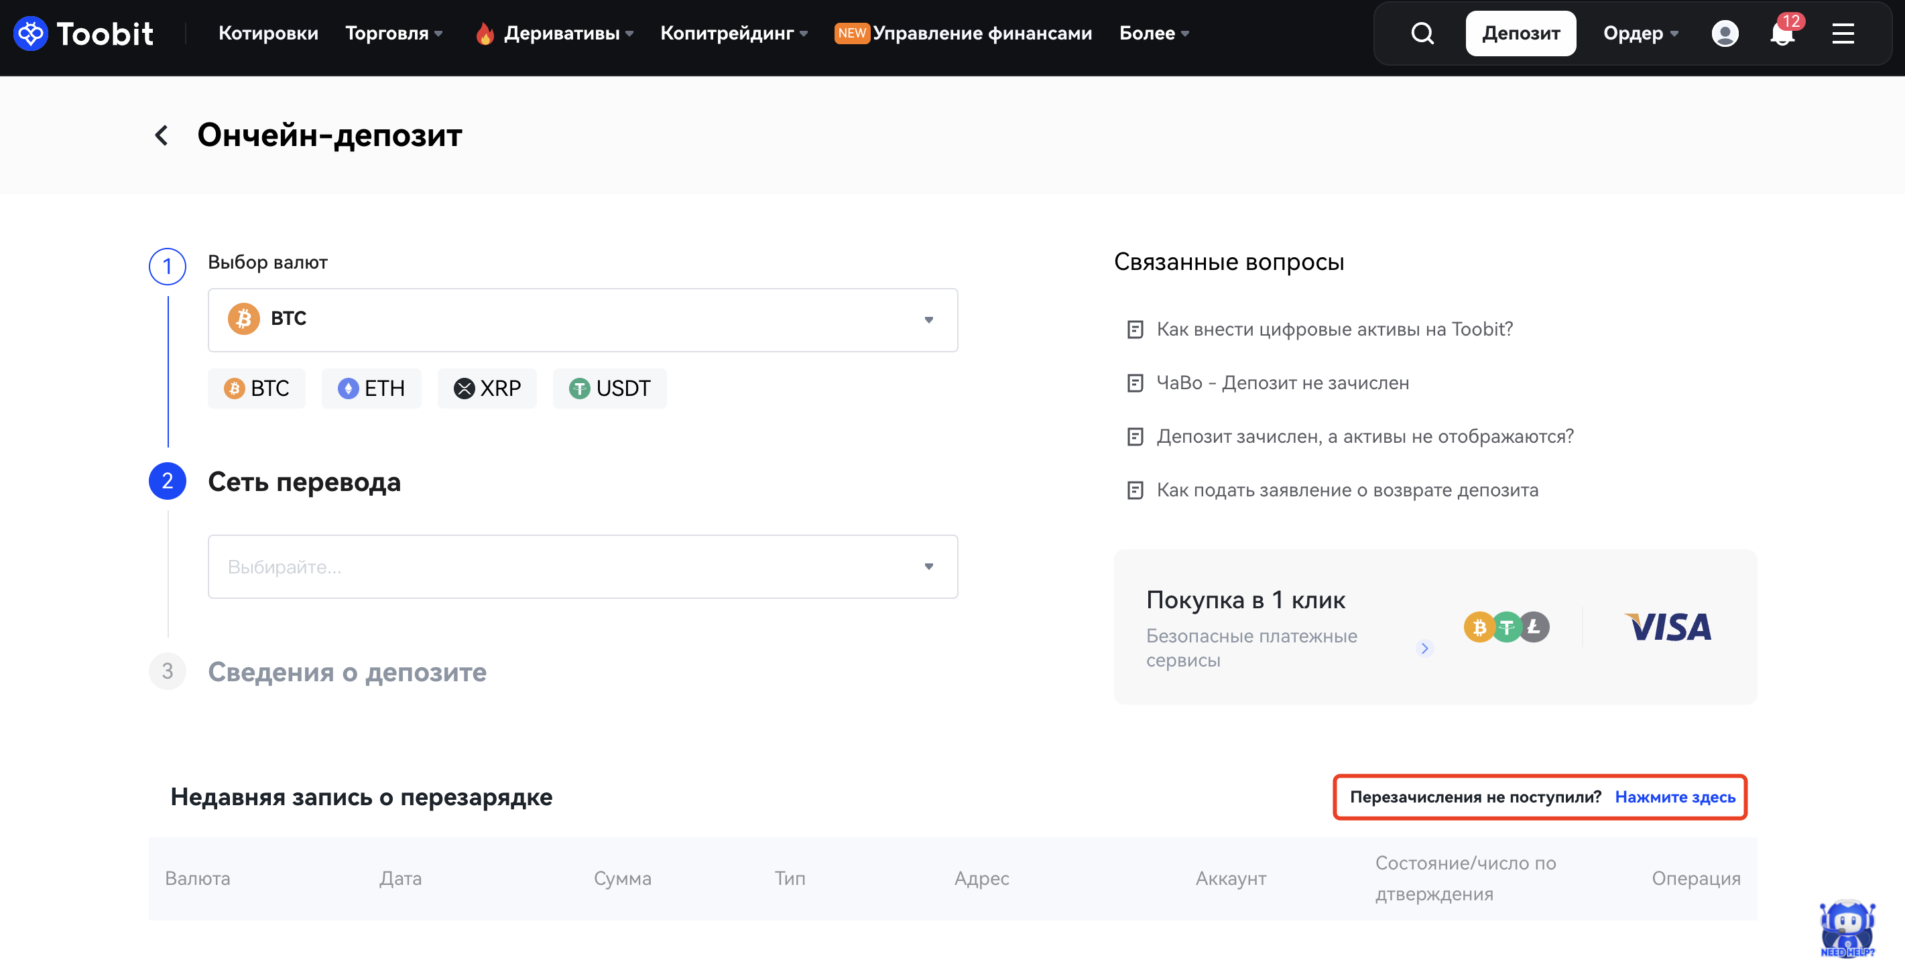
Task: Click arrow icon in one-click purchase card
Action: 1424,648
